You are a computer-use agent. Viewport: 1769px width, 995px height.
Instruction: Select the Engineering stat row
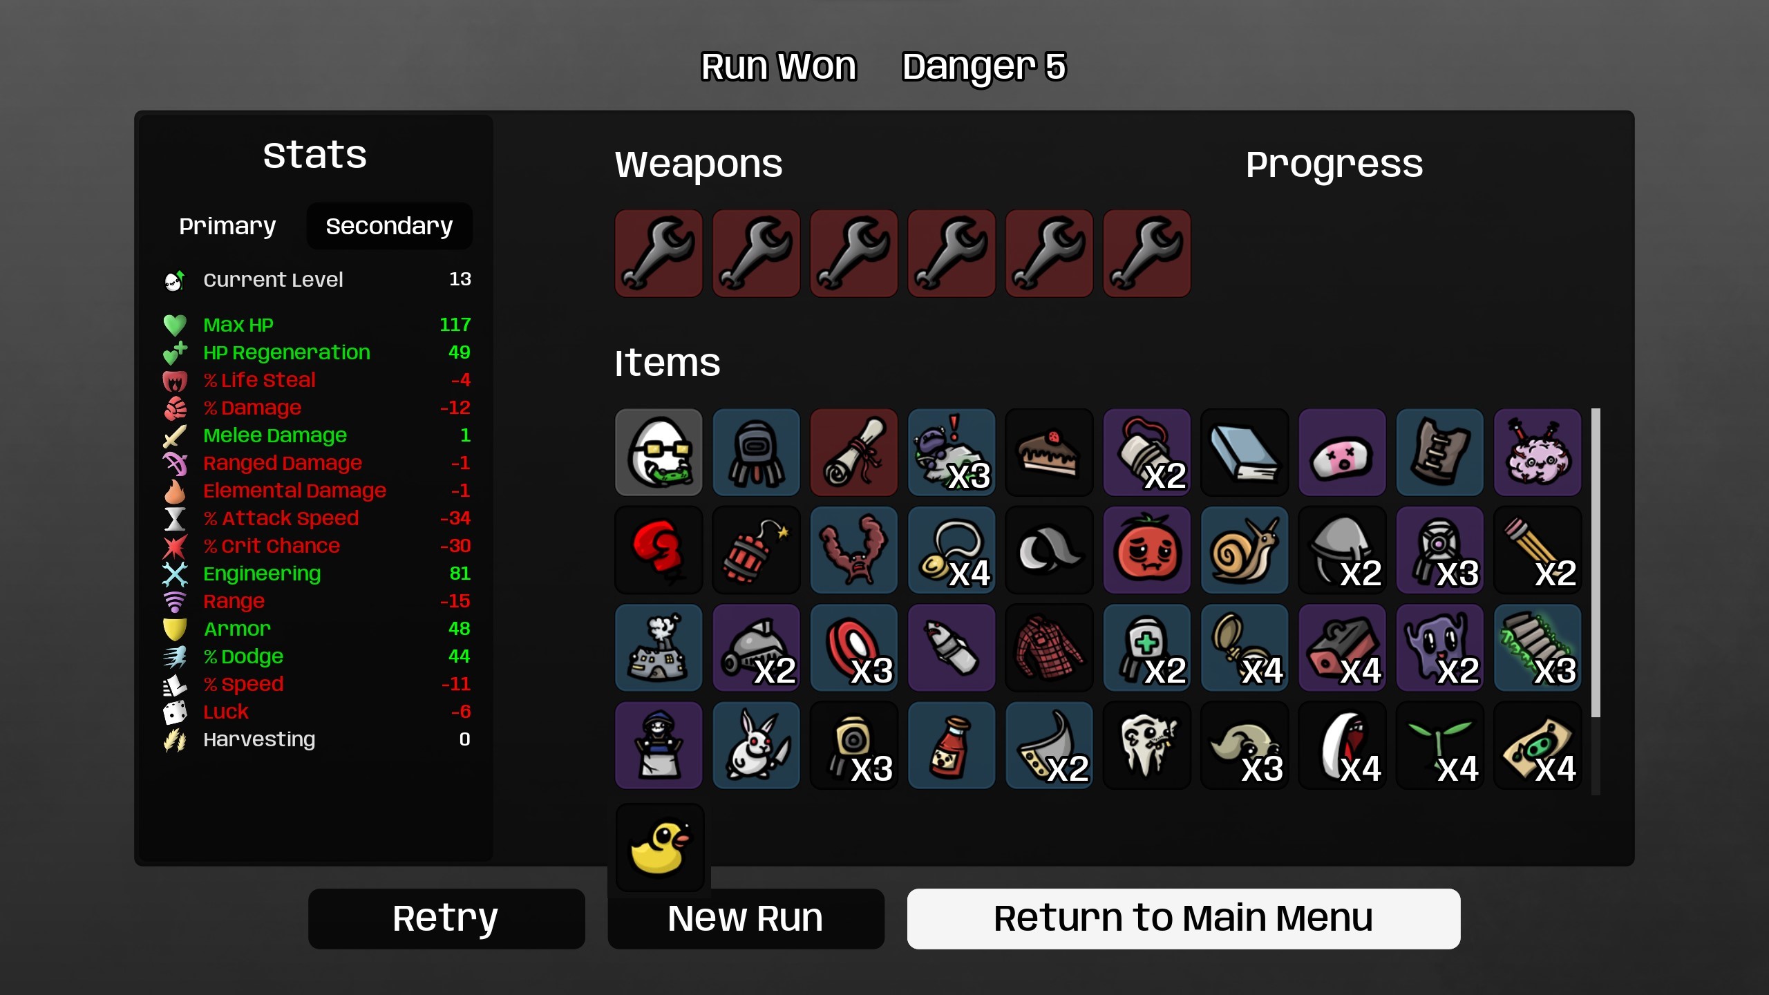coord(317,574)
